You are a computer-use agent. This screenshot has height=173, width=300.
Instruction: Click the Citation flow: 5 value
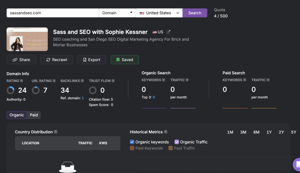pos(101,99)
